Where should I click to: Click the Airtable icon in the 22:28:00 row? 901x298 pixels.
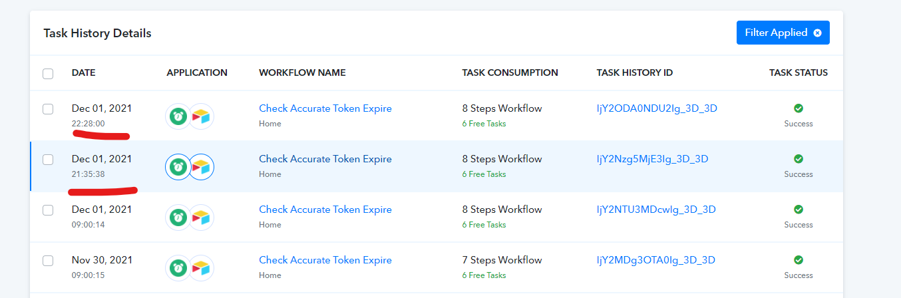click(201, 116)
